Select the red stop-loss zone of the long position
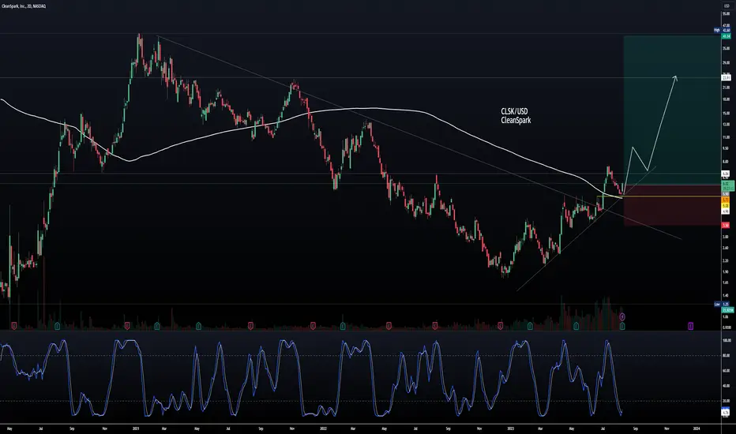 click(672, 205)
